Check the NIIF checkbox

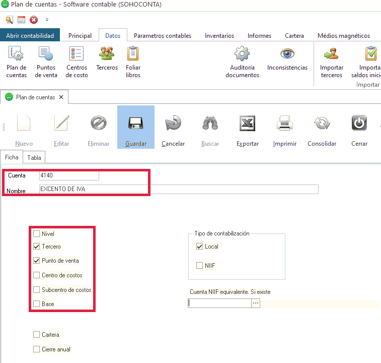point(199,265)
